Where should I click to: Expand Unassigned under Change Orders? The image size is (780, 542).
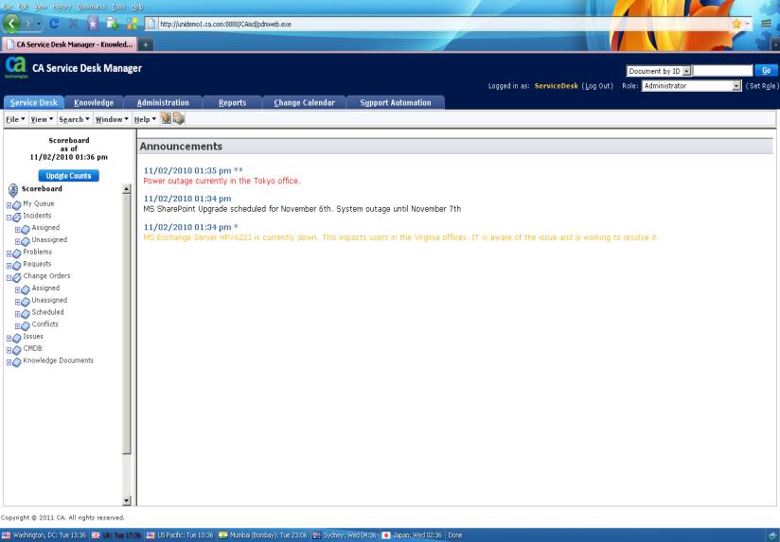coord(17,302)
